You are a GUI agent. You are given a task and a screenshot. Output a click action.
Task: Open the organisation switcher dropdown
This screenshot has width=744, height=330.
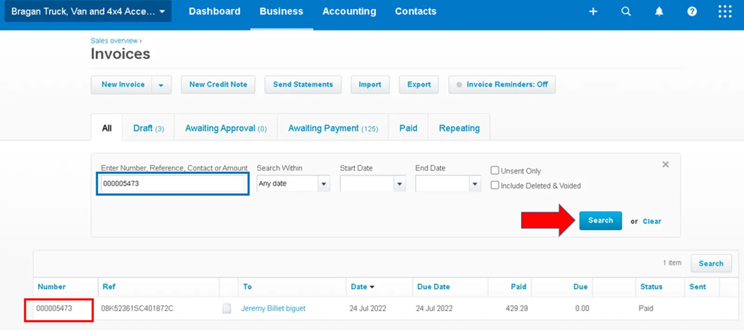(x=88, y=11)
